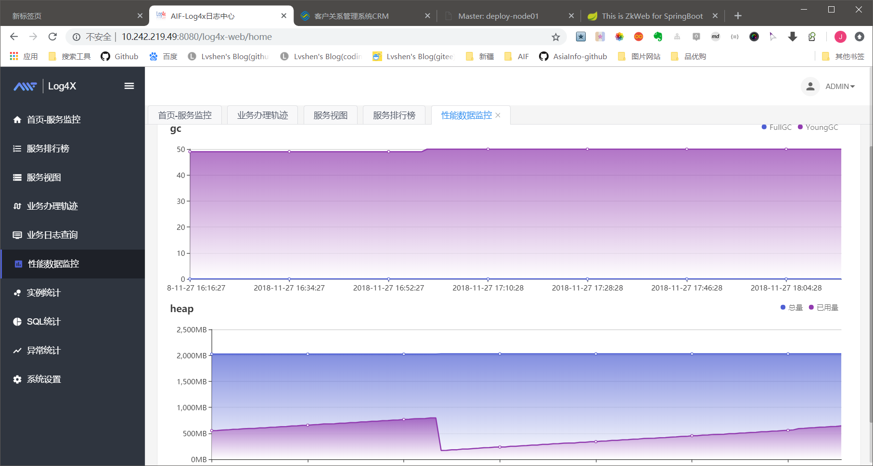Open the Chrome profile avatar J
This screenshot has width=873, height=466.
[840, 37]
